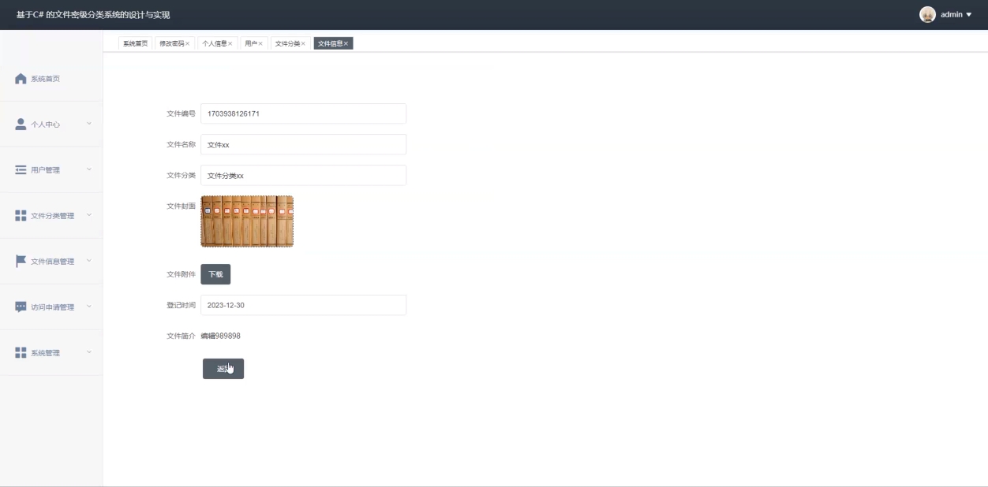Click the list icon for 用户管理
Image resolution: width=988 pixels, height=487 pixels.
pyautogui.click(x=21, y=170)
